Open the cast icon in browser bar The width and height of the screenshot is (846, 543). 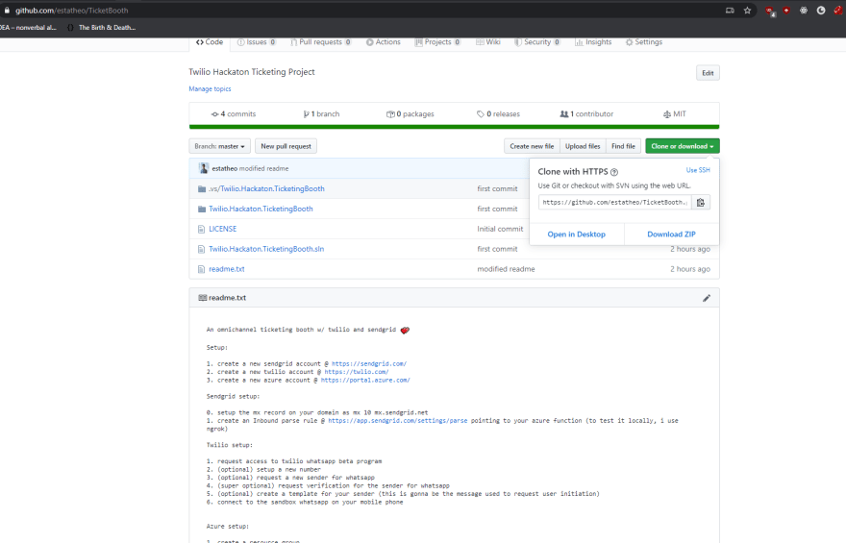(730, 11)
